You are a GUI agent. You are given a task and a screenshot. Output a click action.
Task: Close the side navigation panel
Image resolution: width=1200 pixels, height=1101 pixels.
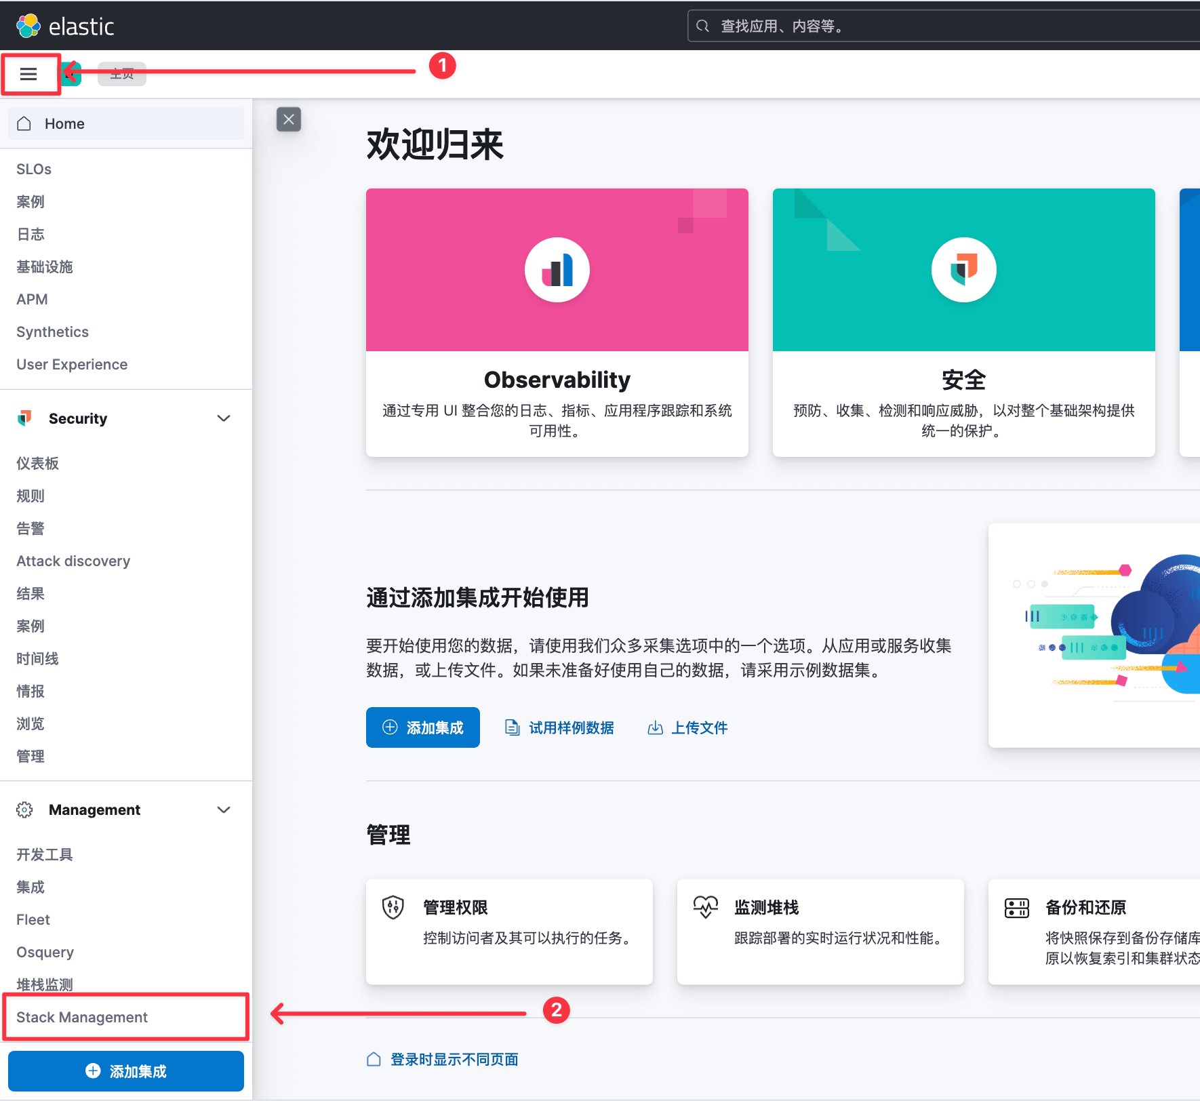[289, 120]
